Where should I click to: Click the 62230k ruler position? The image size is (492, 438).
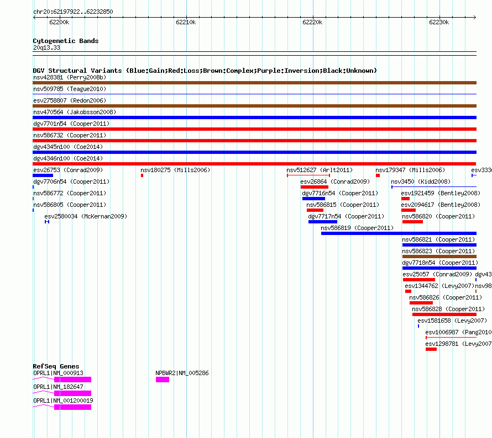[x=439, y=22]
